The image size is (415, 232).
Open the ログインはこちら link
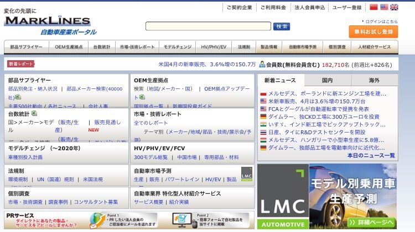pos(381,22)
